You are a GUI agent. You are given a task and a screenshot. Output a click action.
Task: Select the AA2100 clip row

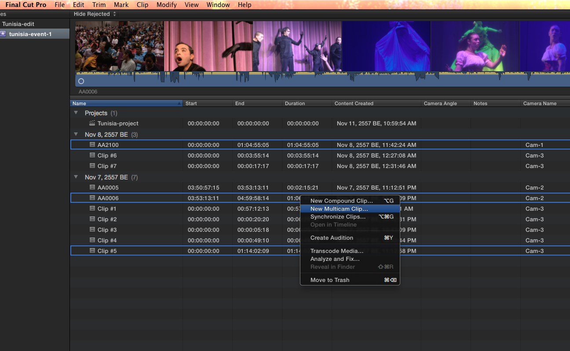(320, 145)
